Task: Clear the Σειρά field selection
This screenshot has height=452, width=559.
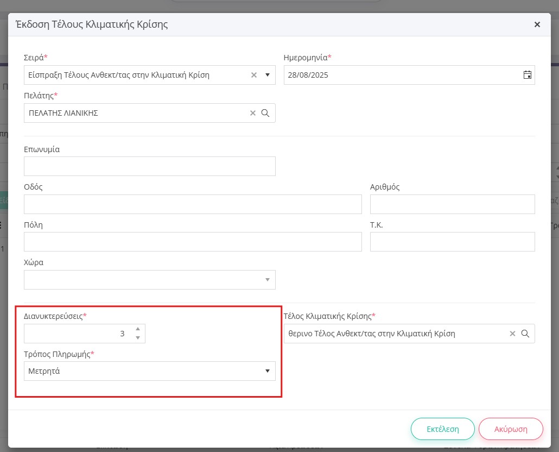Action: (253, 75)
